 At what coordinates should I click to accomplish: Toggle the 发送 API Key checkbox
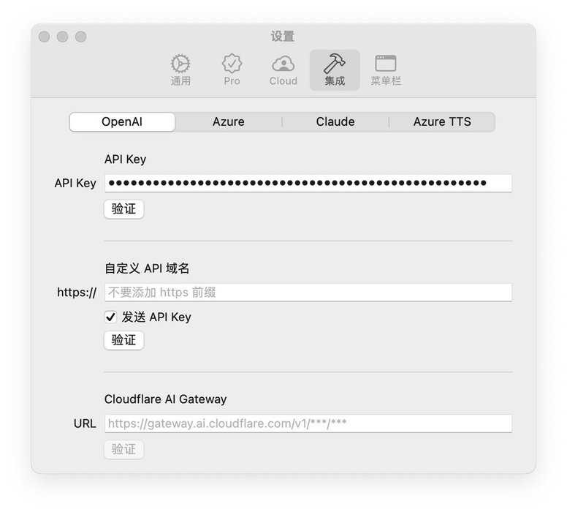click(110, 317)
